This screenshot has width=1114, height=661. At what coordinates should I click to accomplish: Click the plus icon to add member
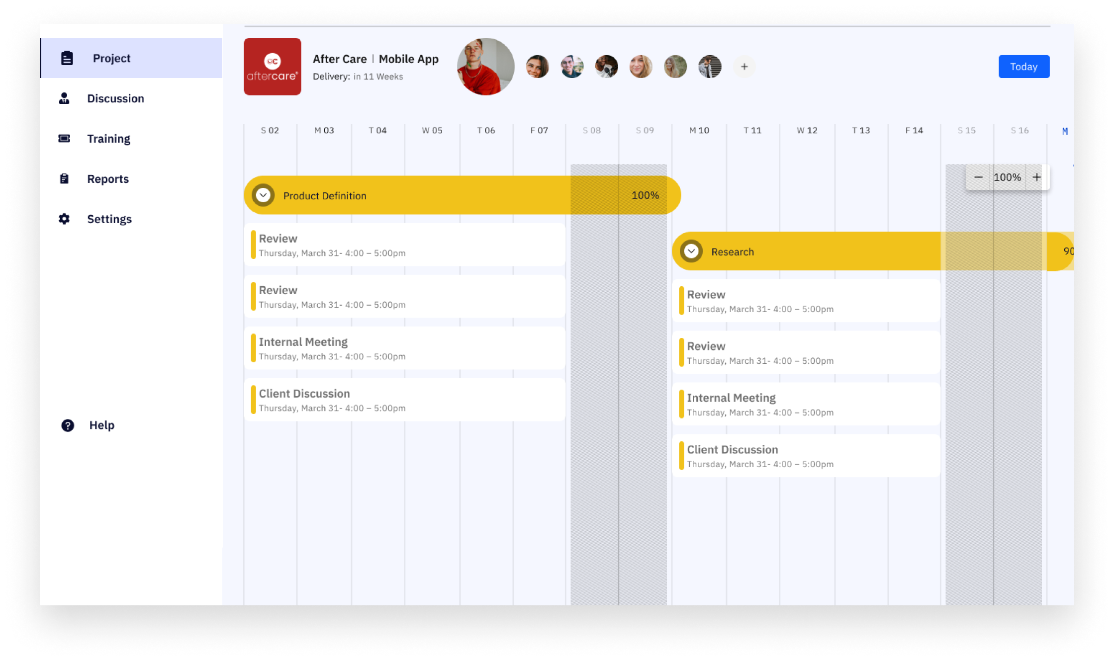(744, 67)
